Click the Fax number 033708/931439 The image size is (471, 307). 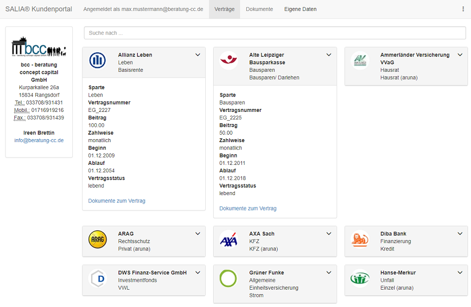point(46,118)
